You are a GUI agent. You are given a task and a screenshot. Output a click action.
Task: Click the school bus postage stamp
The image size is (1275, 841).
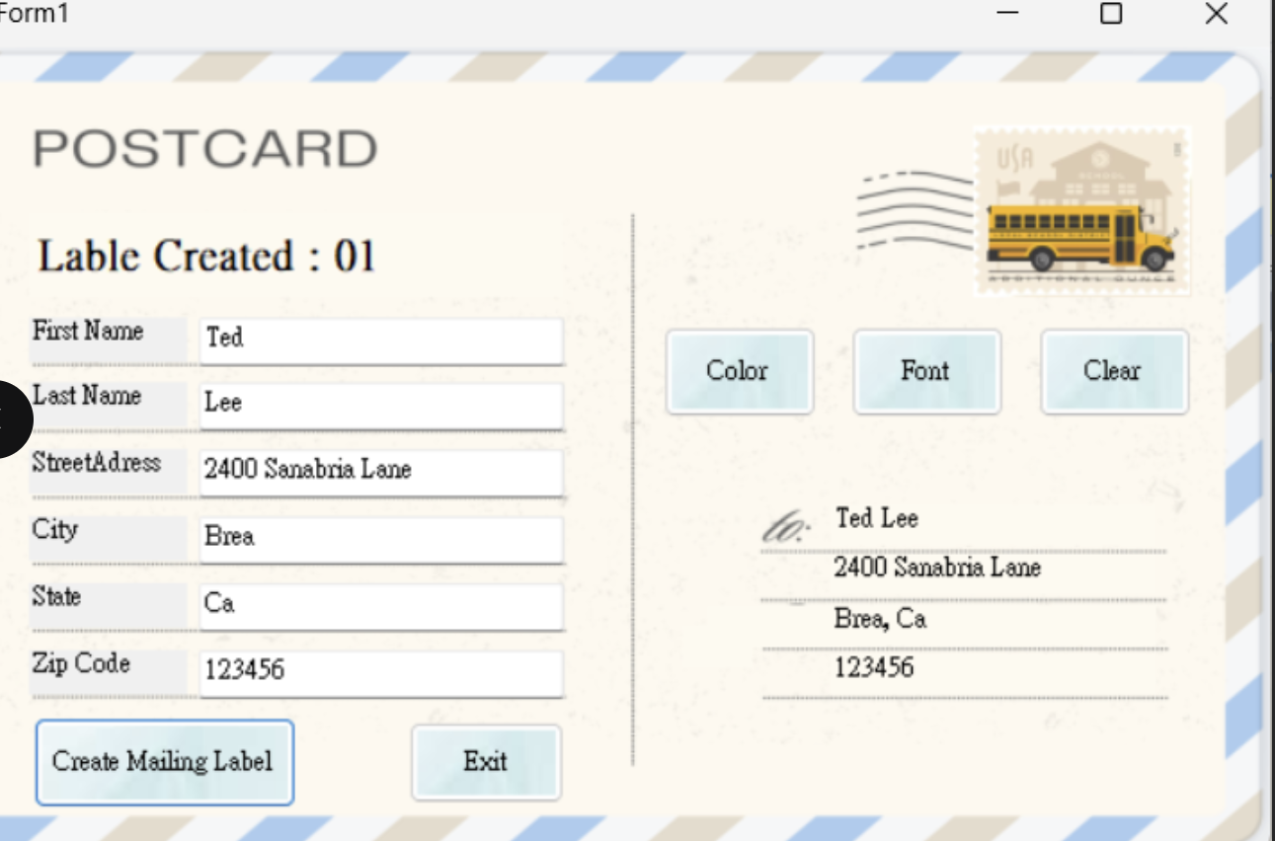[x=1081, y=210]
